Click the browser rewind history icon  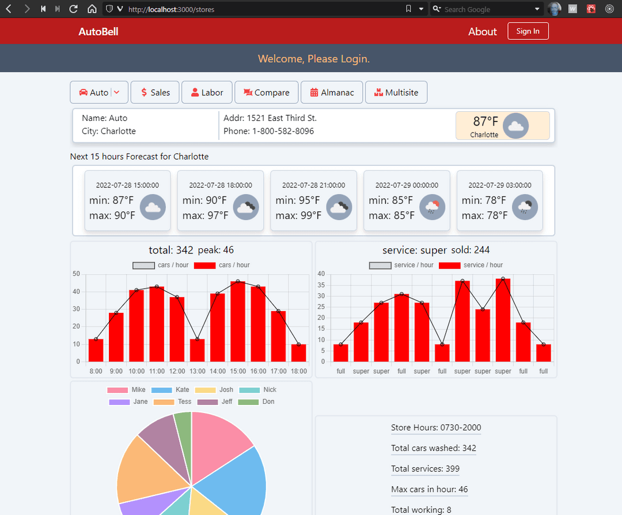(x=43, y=9)
